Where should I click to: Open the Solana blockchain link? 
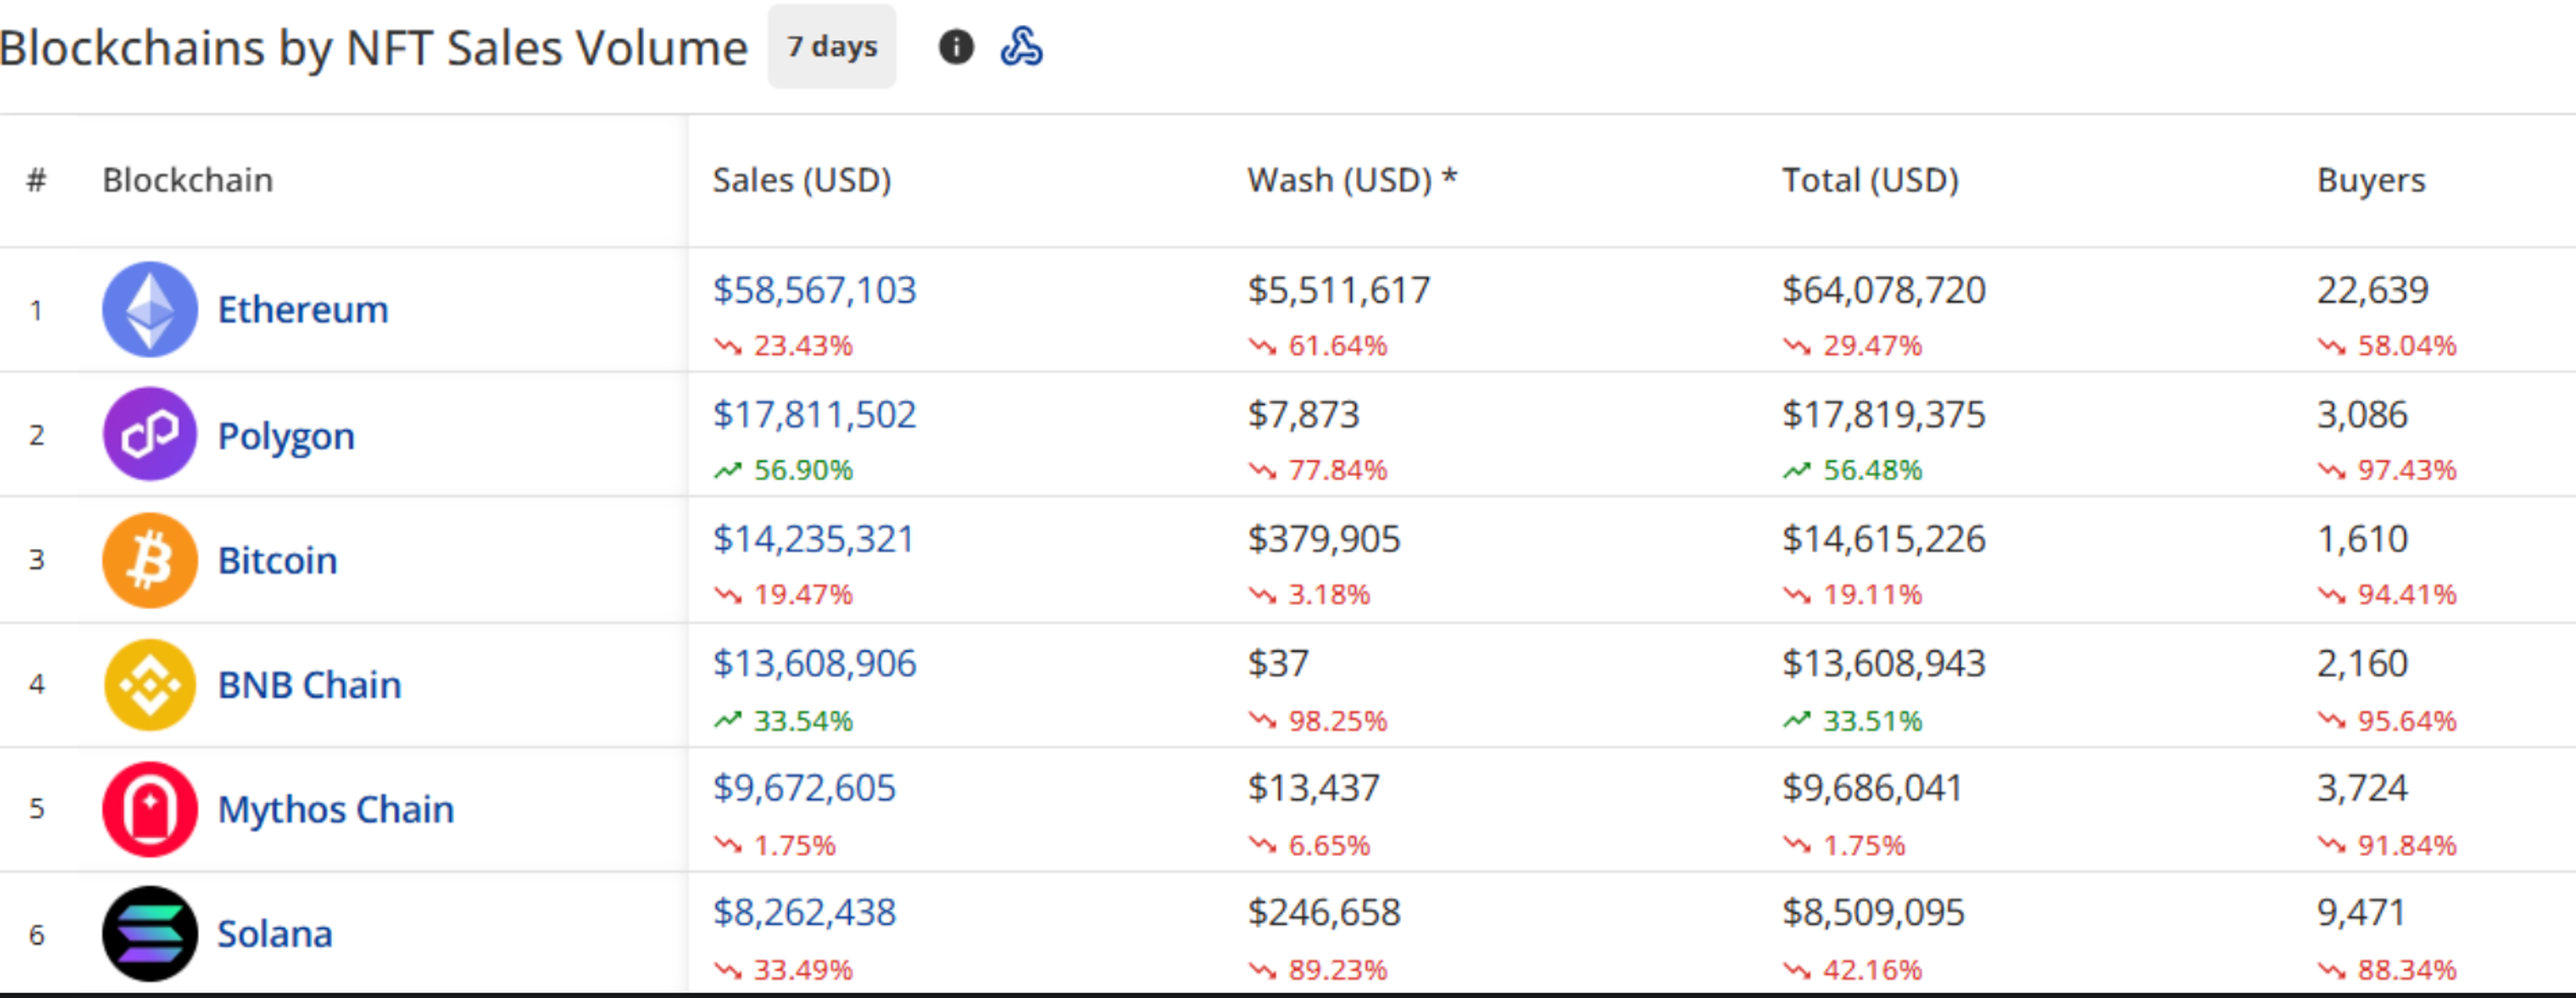[275, 934]
